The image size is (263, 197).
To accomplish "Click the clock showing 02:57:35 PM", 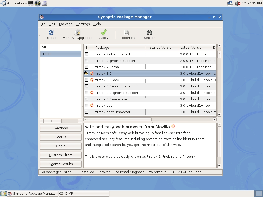I will tap(252, 3).
